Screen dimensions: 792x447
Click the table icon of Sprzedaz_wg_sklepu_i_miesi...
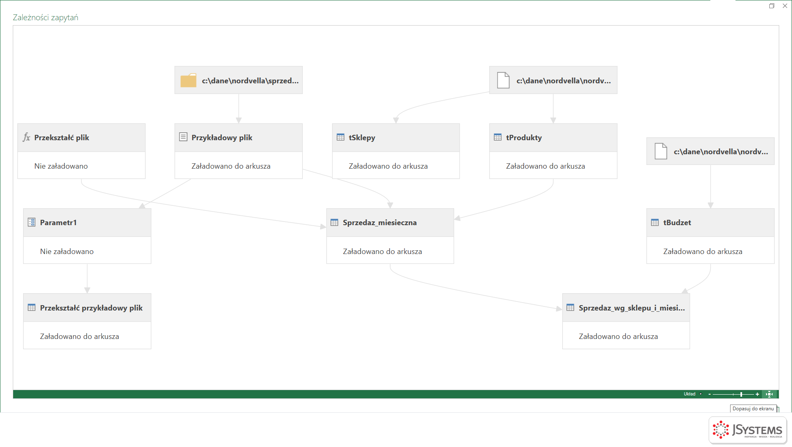click(x=570, y=308)
